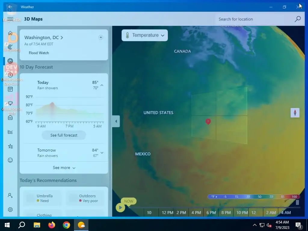Show hidden system tray icons
Image resolution: width=308 pixels, height=231 pixels.
[254, 225]
